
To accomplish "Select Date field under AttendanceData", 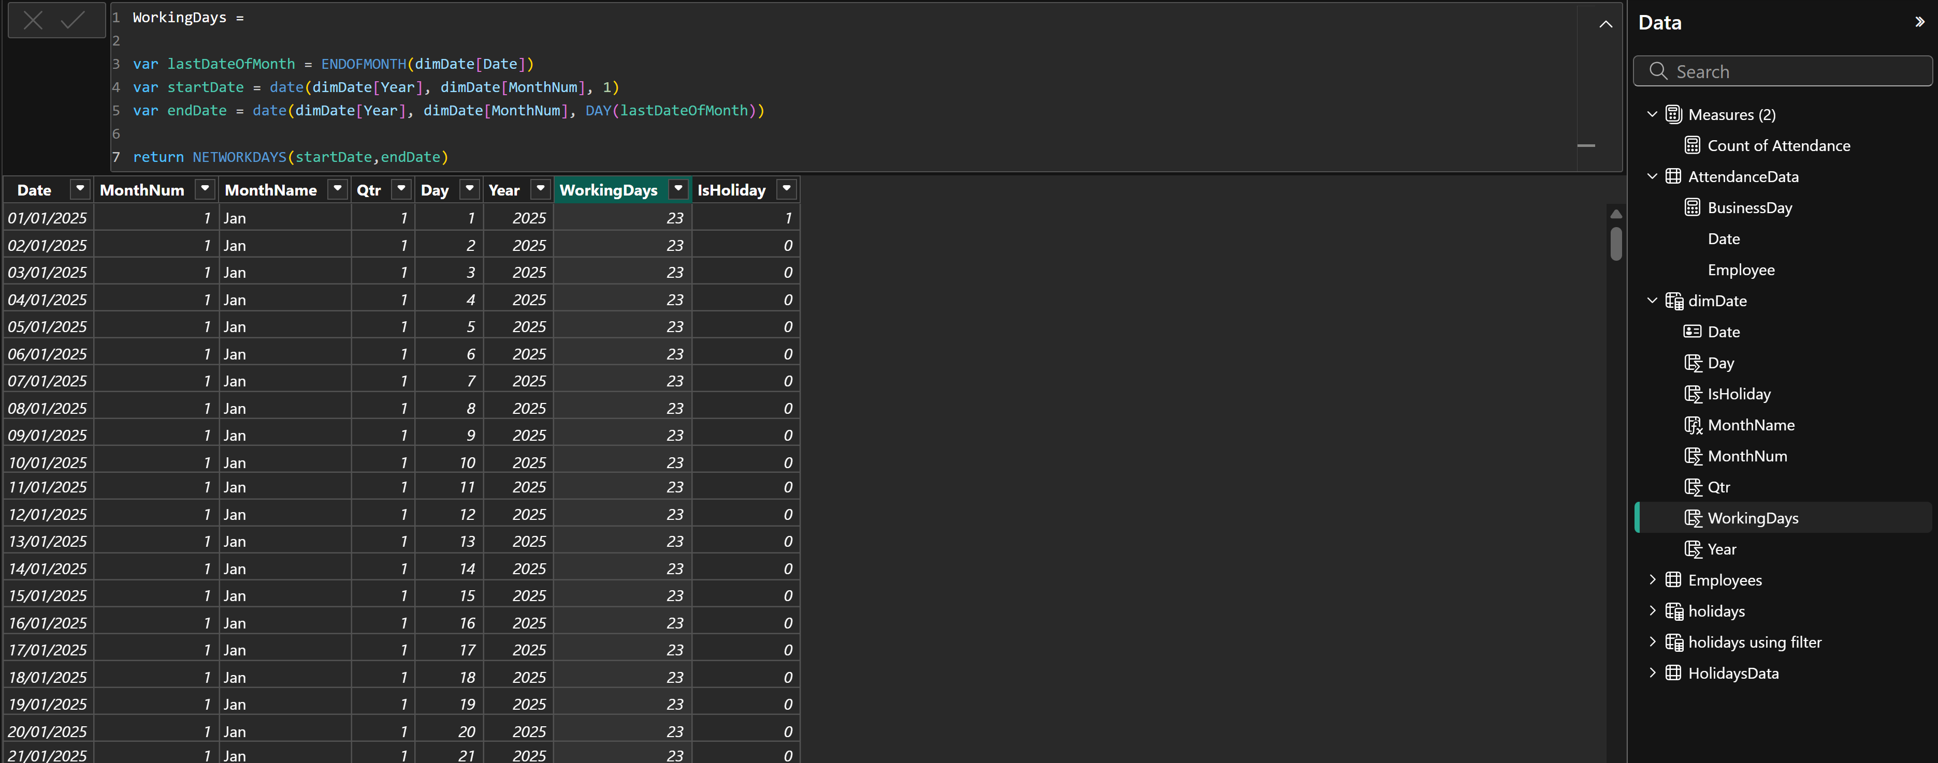I will point(1724,239).
